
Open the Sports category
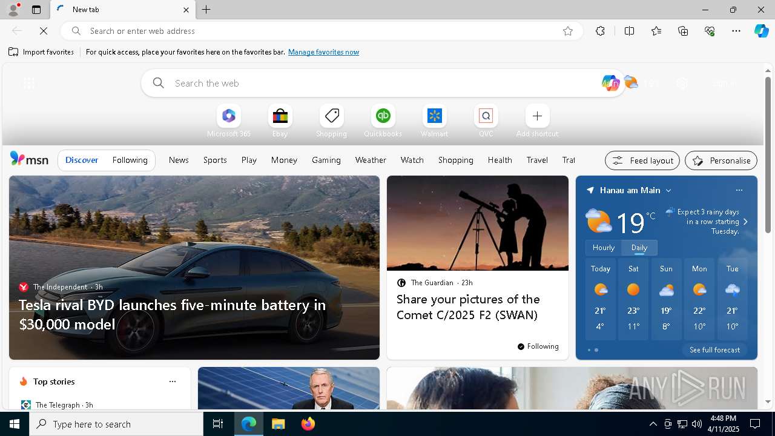[x=215, y=160]
